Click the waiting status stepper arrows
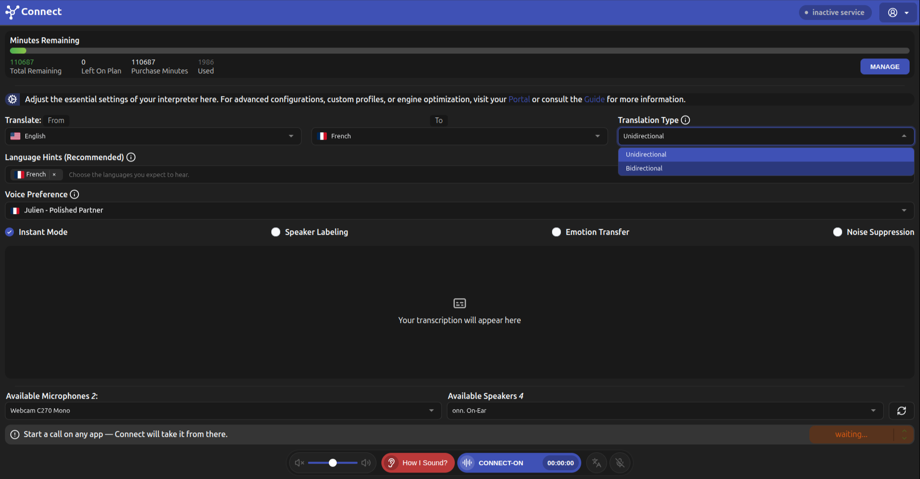 click(904, 434)
